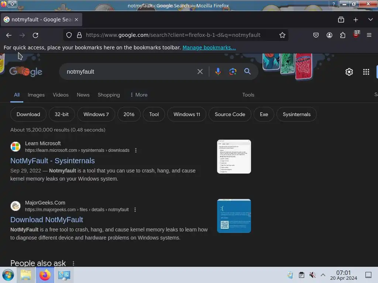Focus the Google search input field
378x283 pixels.
pos(130,71)
